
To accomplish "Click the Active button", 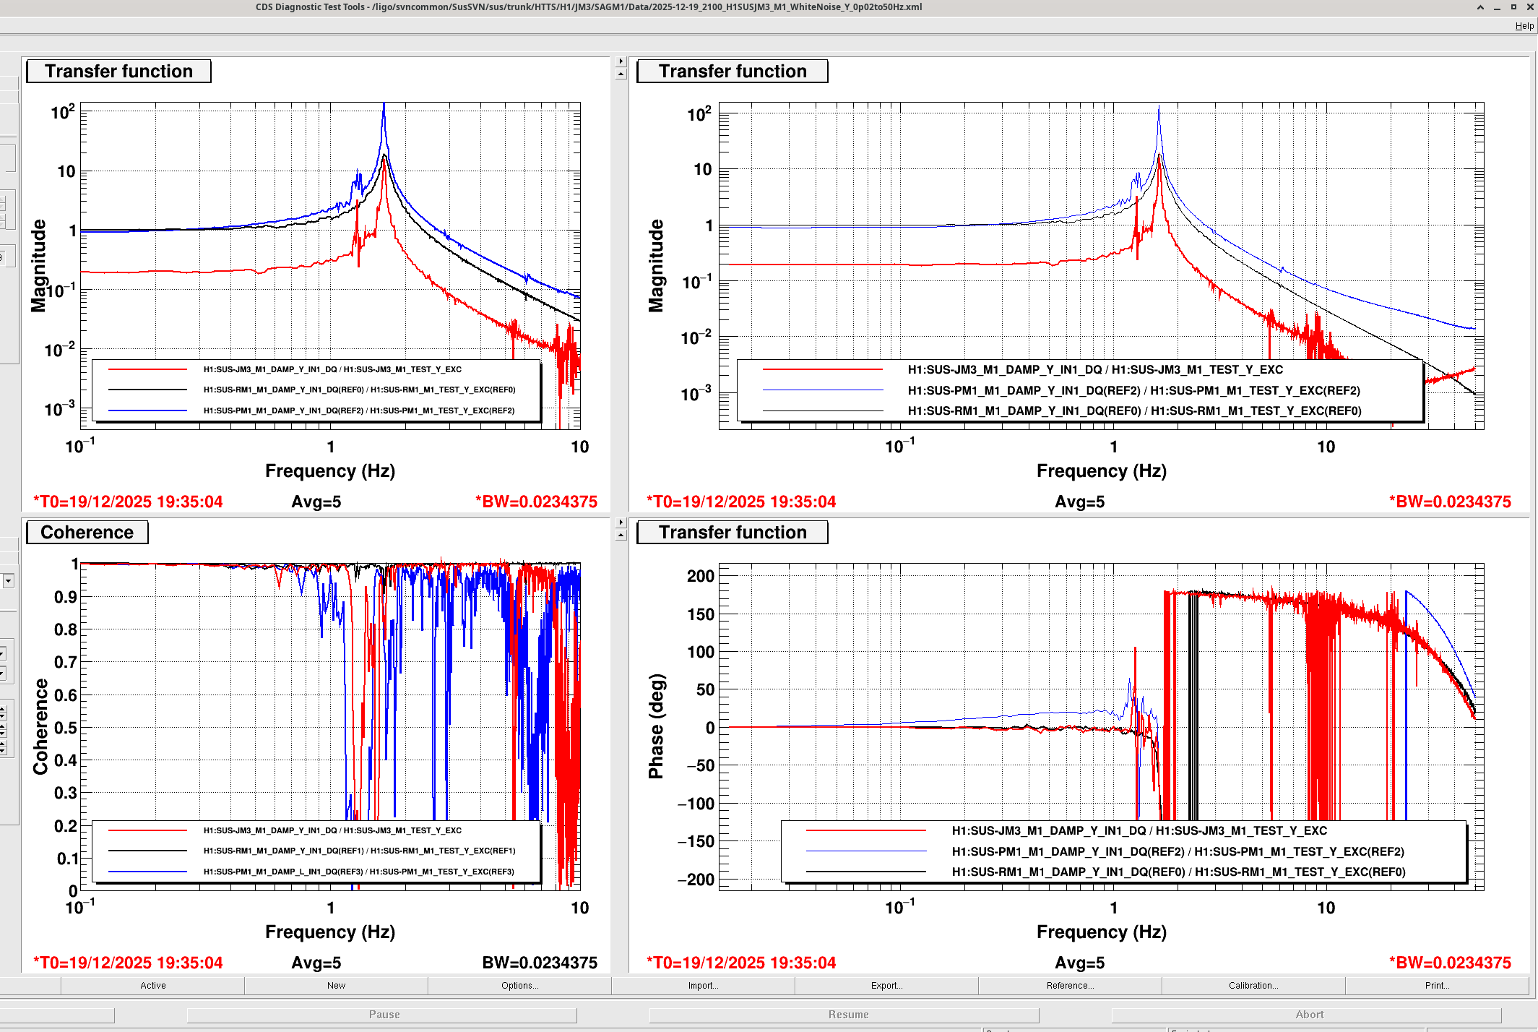I will point(152,986).
